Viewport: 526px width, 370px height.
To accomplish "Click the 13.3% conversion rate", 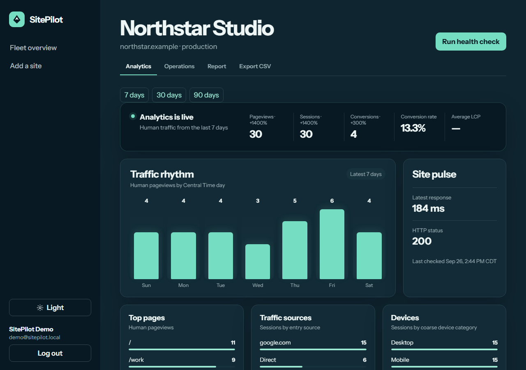I will pos(413,128).
